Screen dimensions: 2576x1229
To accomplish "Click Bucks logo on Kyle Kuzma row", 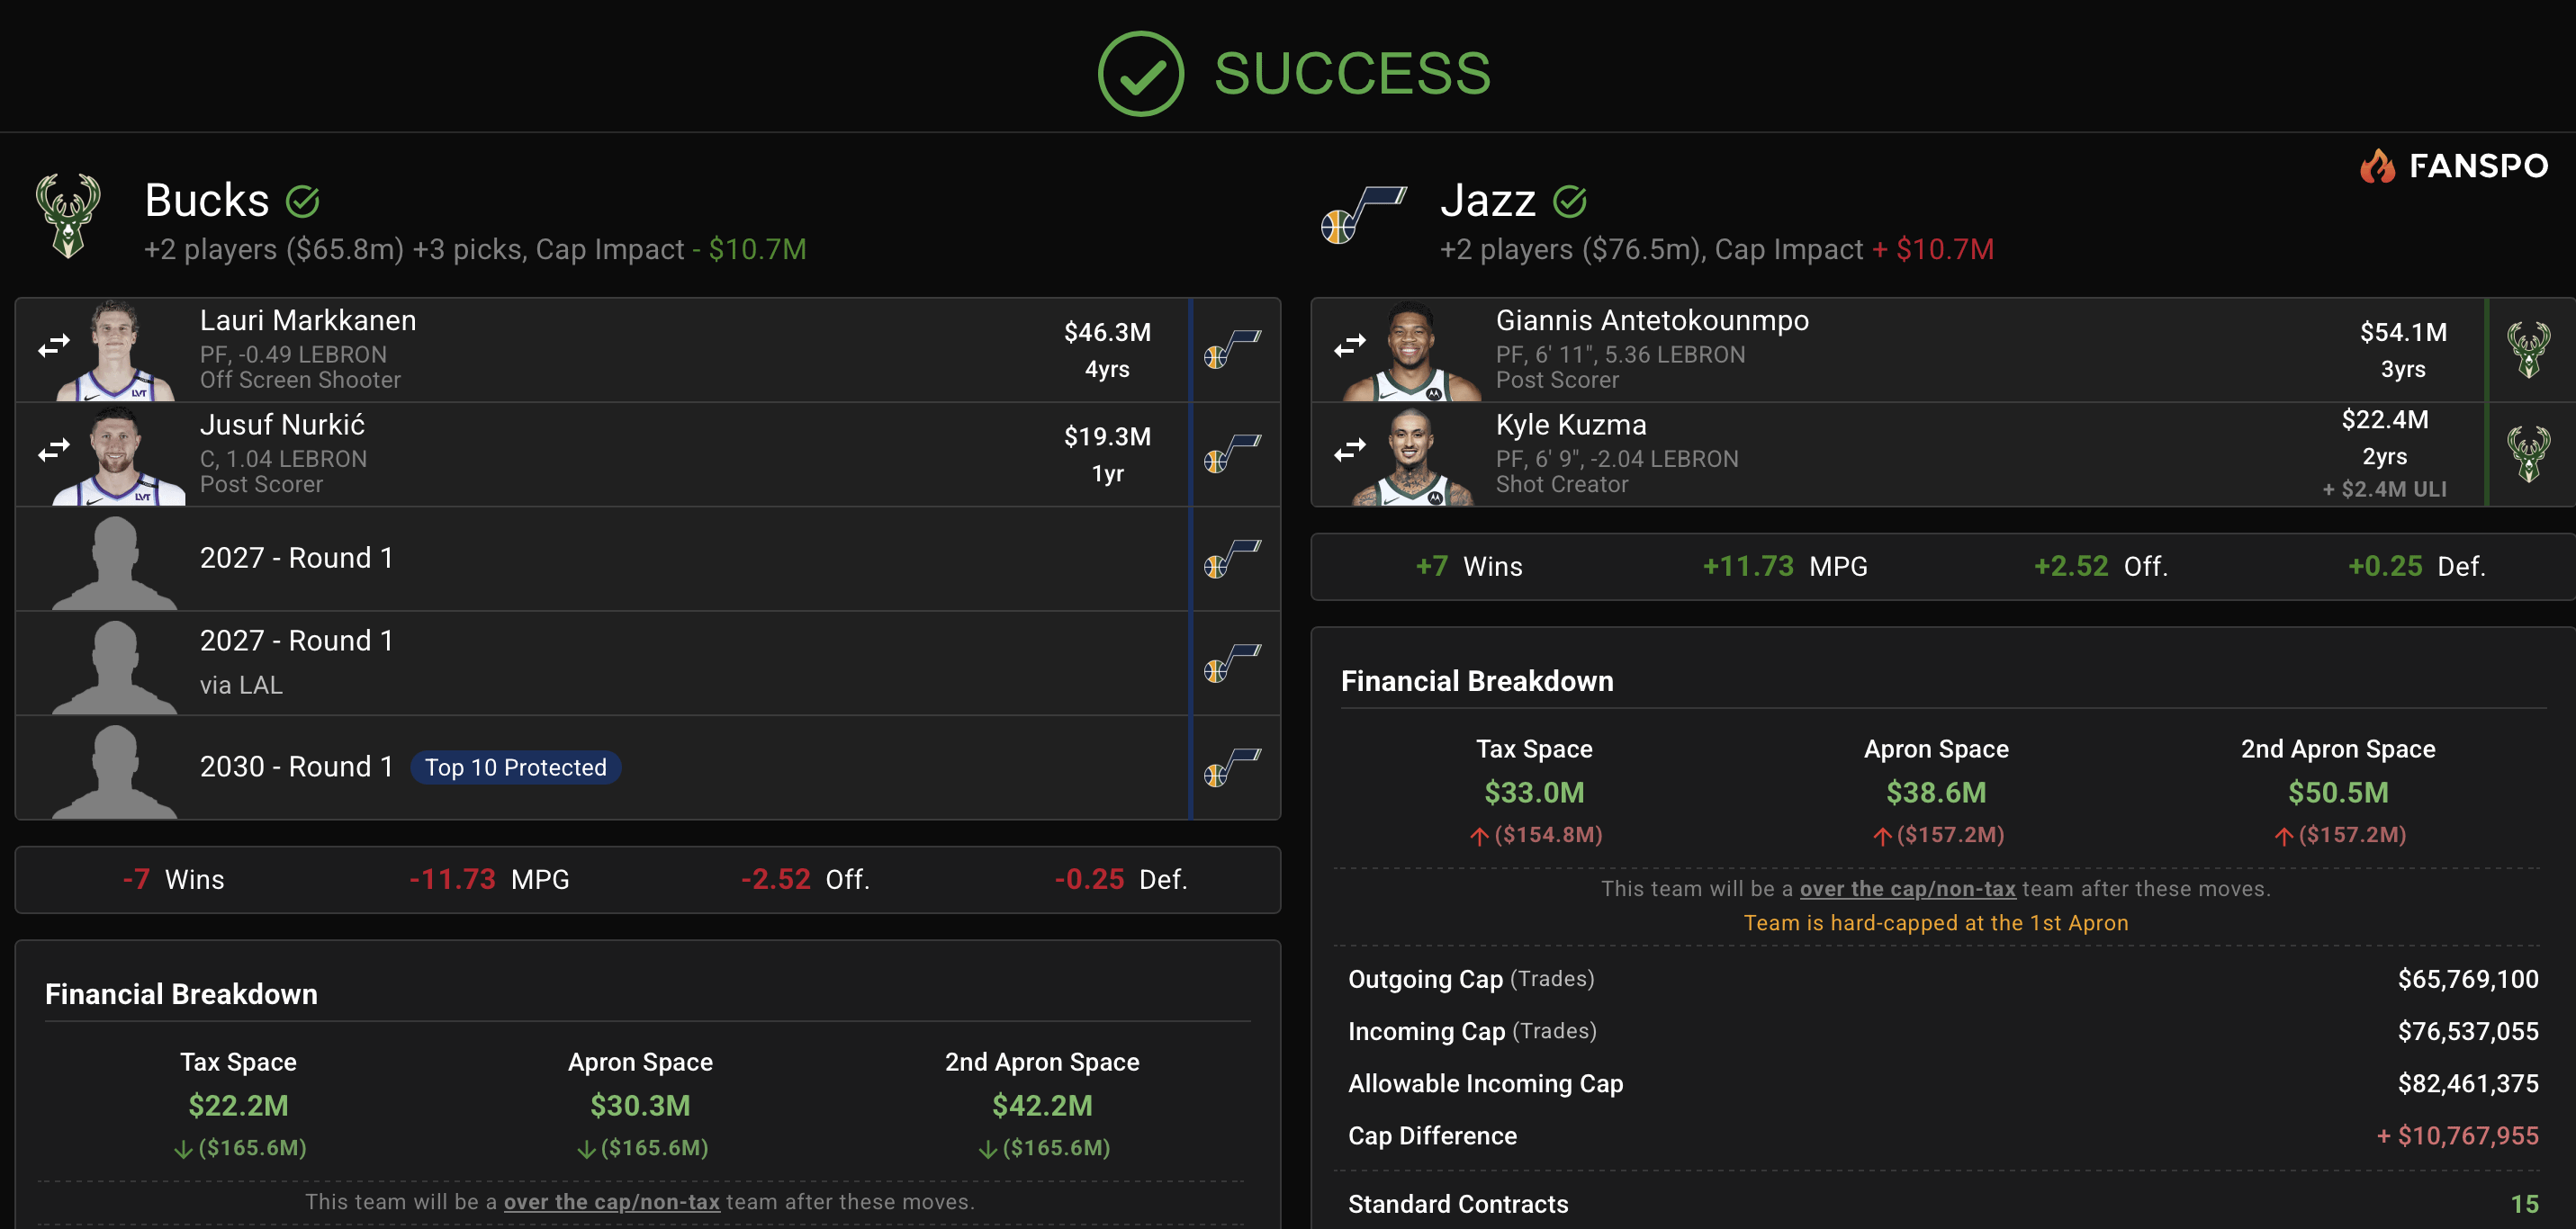I will tap(2528, 454).
